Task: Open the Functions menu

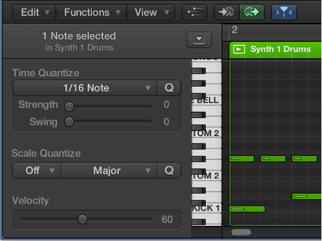Action: (91, 12)
